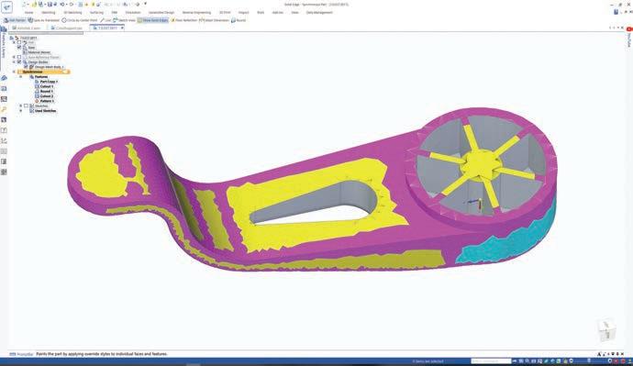Open the document tab dropdown arrow
Viewport: 633px width, 366px height.
coord(122,28)
